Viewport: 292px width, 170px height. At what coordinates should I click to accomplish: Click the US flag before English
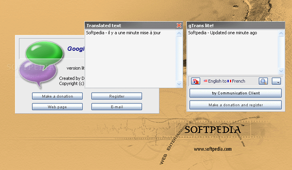[205, 81]
